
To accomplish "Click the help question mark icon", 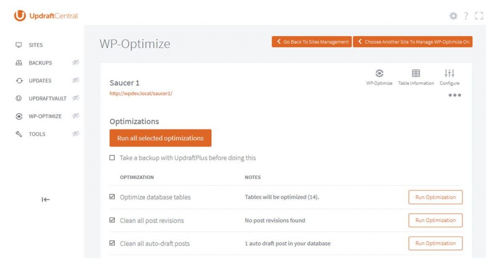I will [466, 16].
